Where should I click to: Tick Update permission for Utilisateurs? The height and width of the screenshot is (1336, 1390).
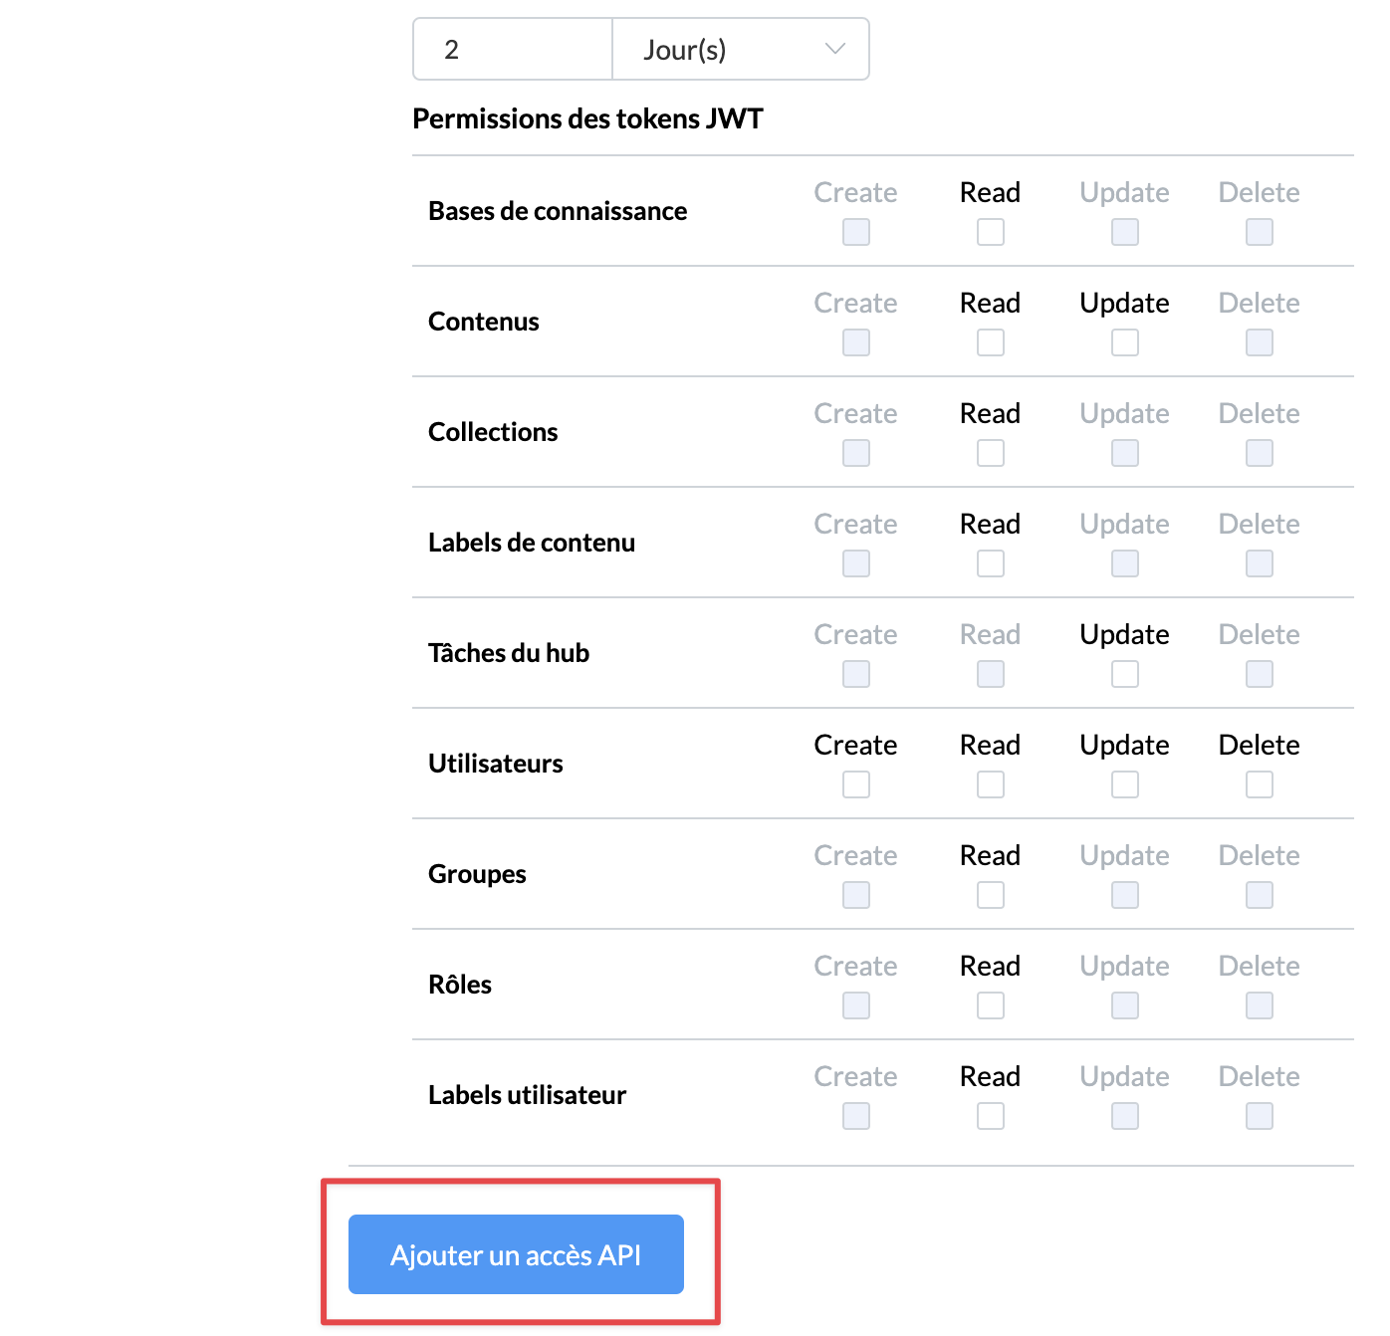1125,784
